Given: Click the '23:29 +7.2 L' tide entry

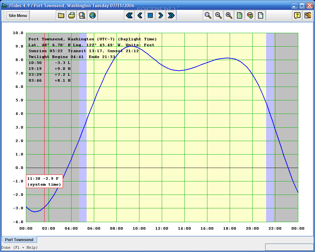Looking at the screenshot, I should [50, 74].
